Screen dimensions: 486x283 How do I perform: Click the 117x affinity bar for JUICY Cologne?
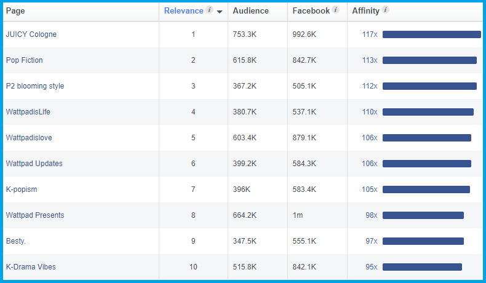point(431,34)
